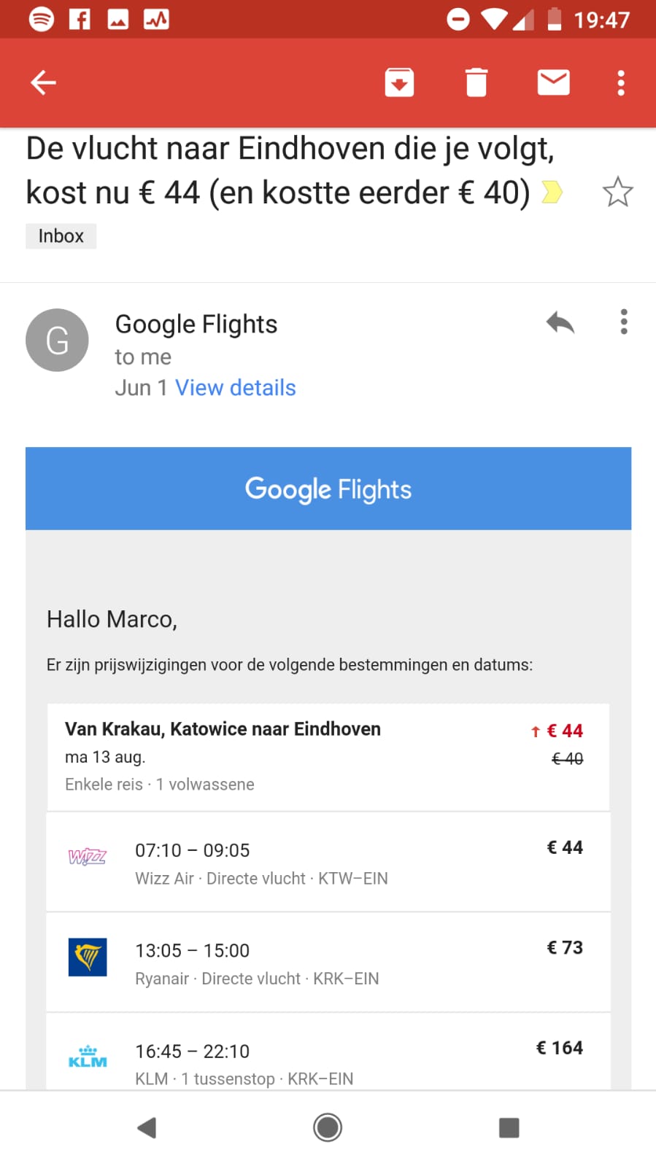Open recent apps with square button

[509, 1127]
